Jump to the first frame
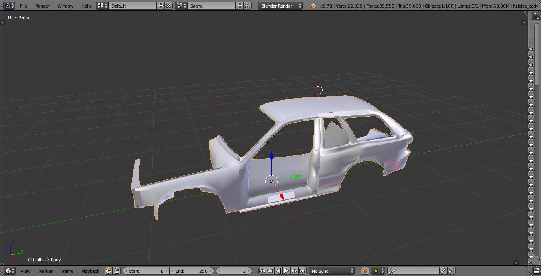Viewport: 541px width, 276px height. click(x=262, y=271)
